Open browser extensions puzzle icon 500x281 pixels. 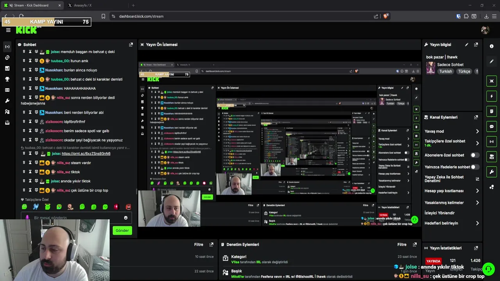(x=466, y=16)
